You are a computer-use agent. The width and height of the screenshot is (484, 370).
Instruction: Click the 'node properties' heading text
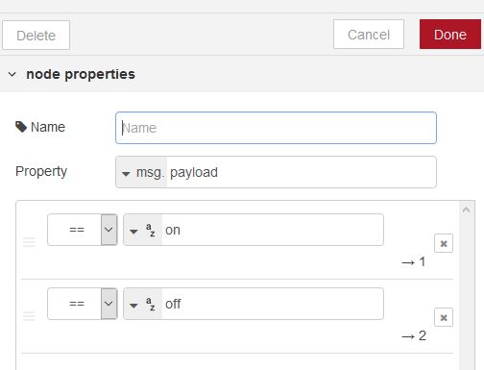(x=81, y=74)
